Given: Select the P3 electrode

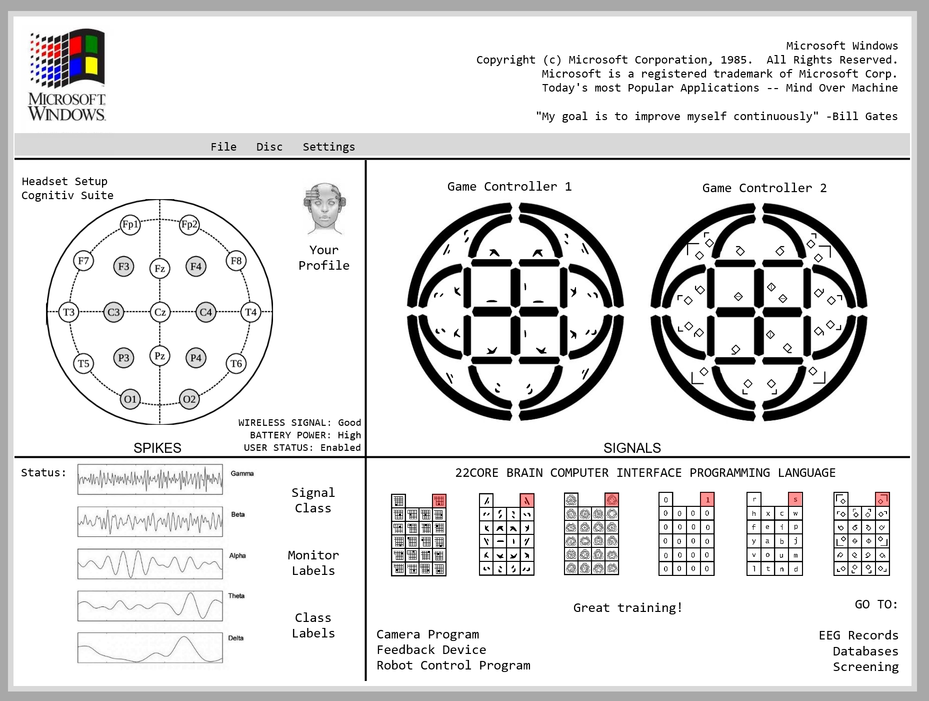Looking at the screenshot, I should 123,358.
